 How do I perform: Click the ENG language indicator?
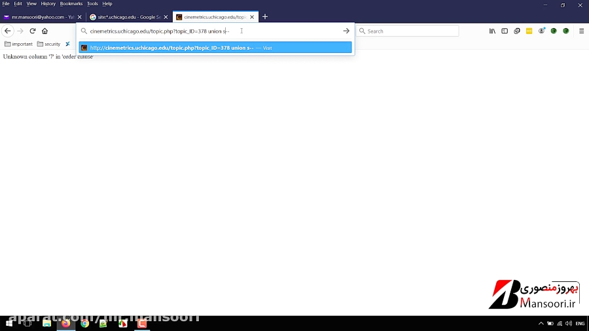click(580, 324)
